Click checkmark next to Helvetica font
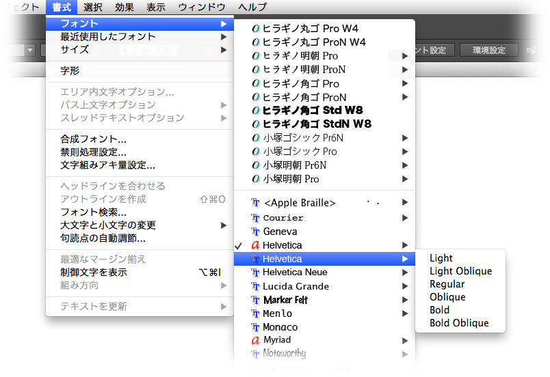The height and width of the screenshot is (377, 550). pos(239,246)
